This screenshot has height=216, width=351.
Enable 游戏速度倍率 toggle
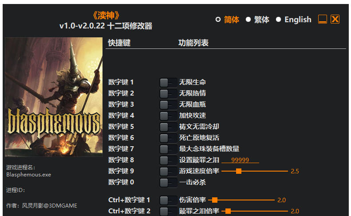click(x=168, y=171)
